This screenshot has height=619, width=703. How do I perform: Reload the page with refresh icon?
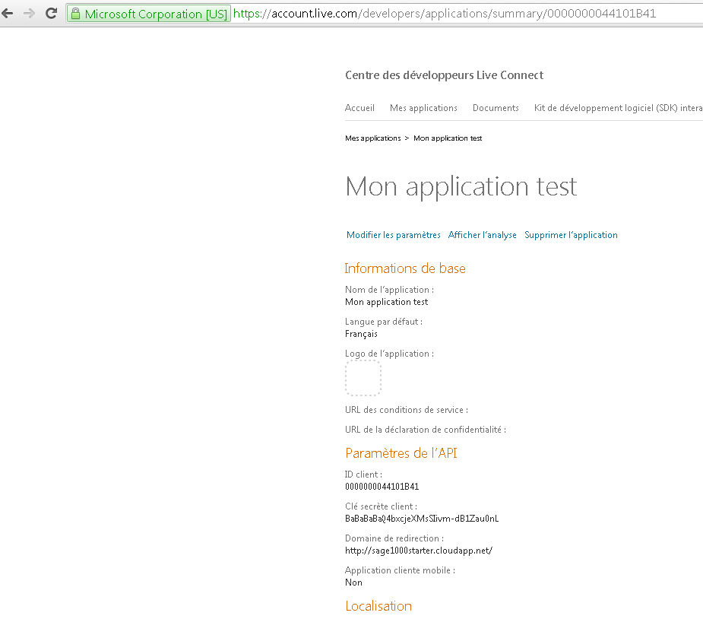(51, 13)
